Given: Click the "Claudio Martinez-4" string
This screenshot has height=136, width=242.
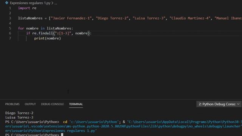Looking at the screenshot, I should pos(190,18).
